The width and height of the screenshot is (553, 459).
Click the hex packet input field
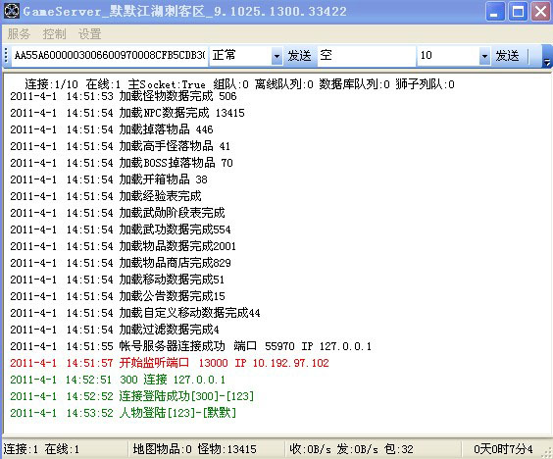pyautogui.click(x=110, y=55)
